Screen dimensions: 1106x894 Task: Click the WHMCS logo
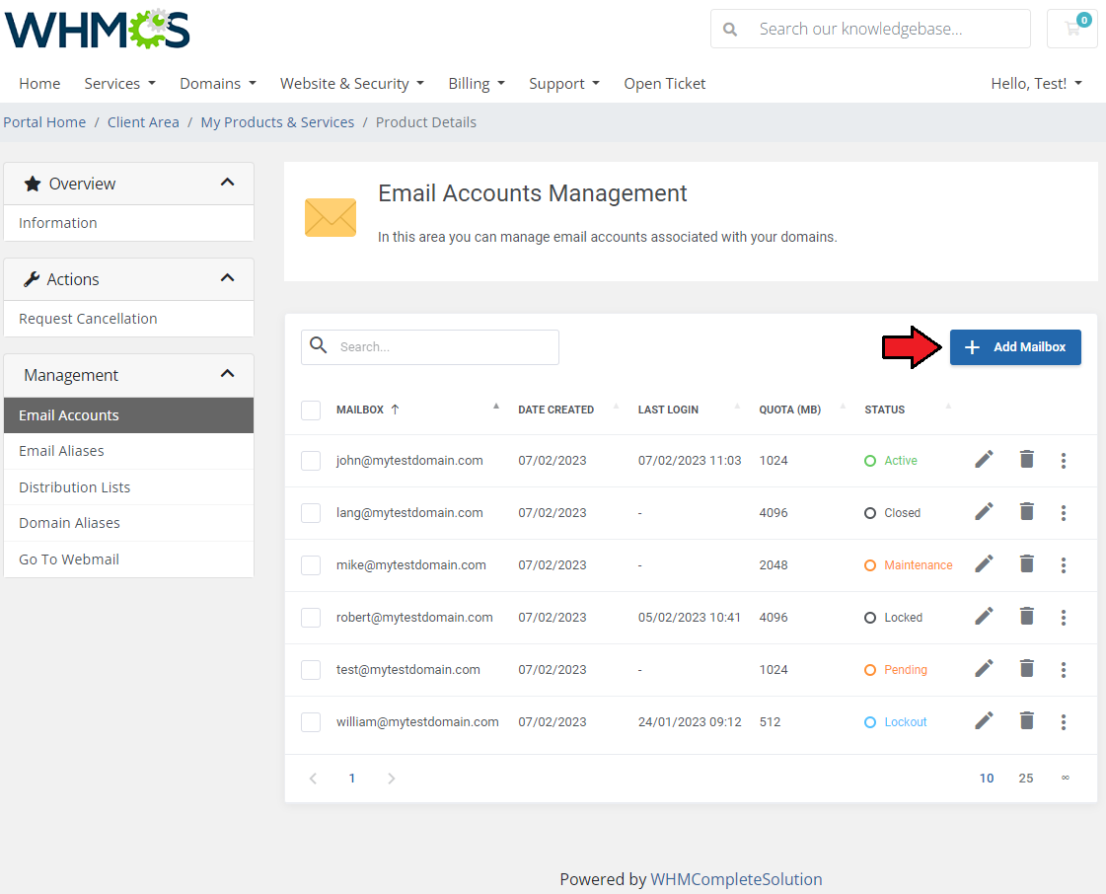[x=98, y=30]
